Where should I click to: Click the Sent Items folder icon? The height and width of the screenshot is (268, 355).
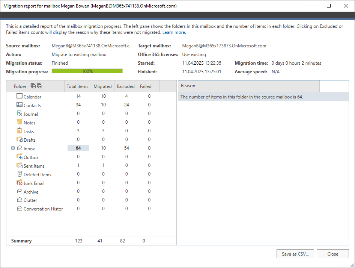pos(20,165)
